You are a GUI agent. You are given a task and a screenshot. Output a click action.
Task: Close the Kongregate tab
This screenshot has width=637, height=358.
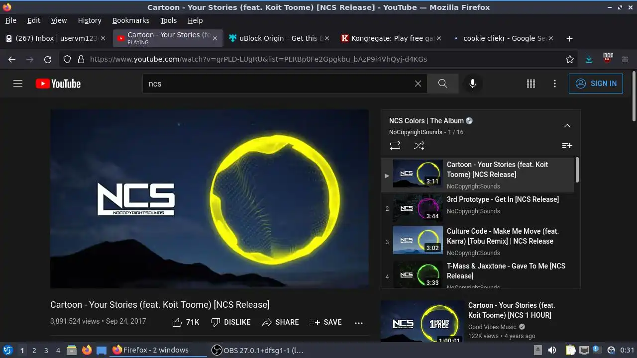[x=438, y=38]
